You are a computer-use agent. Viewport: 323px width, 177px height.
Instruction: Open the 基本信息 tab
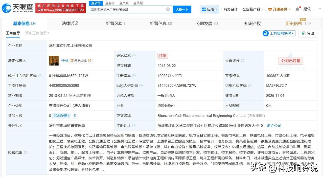click(24, 24)
